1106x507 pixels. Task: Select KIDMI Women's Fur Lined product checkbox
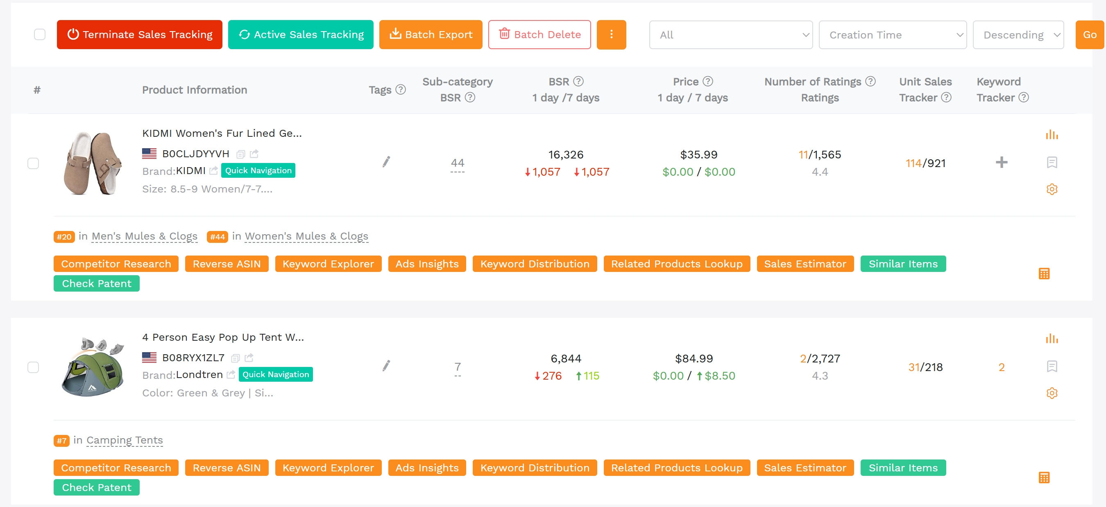[x=33, y=163]
